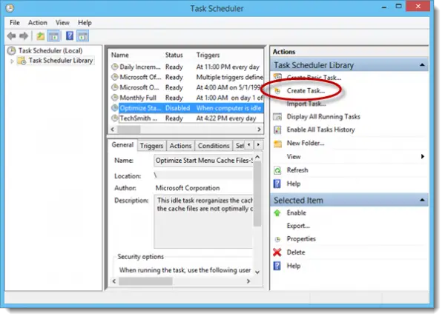The height and width of the screenshot is (319, 445).
Task: Click the Refresh icon in Actions pane
Action: 278,169
